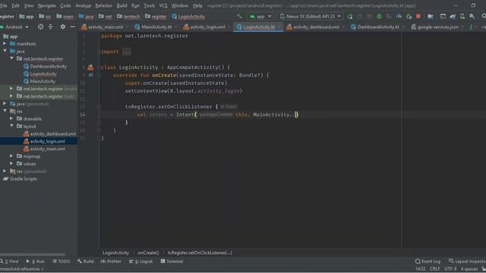This screenshot has width=486, height=273.
Task: Expand the values folder
Action: [11, 164]
